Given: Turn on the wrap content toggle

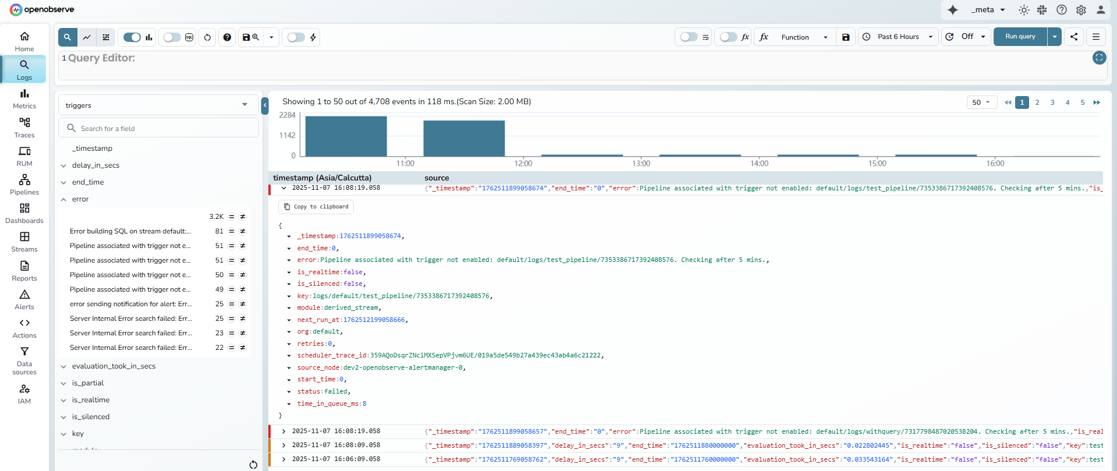Looking at the screenshot, I should (689, 37).
